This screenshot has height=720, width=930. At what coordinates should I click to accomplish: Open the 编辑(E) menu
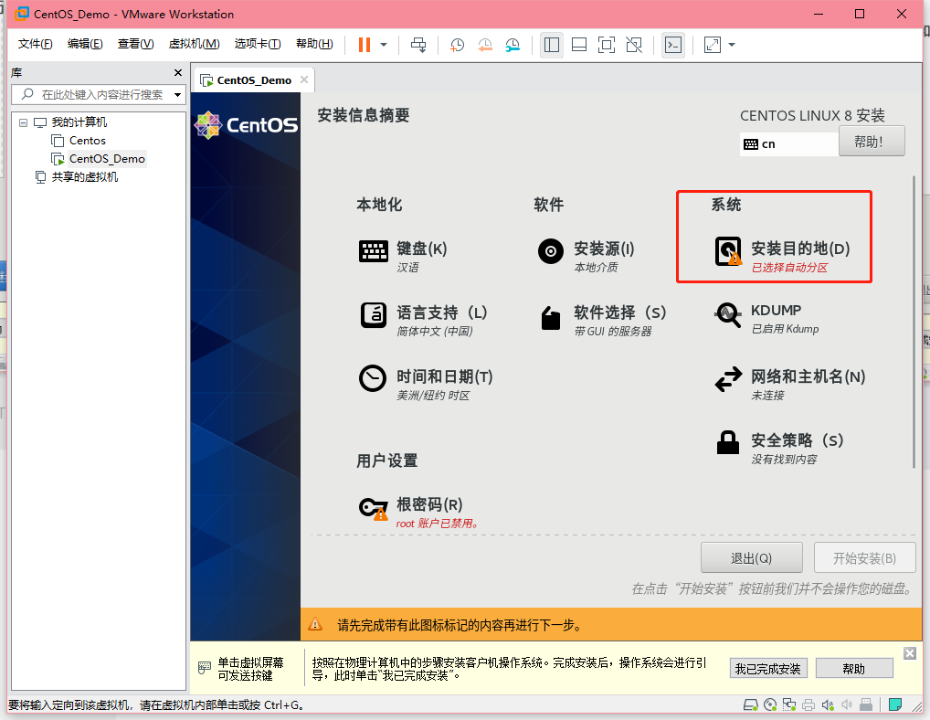click(85, 44)
